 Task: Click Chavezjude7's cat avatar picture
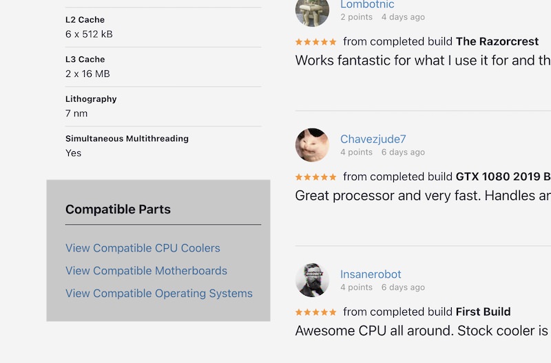click(x=312, y=145)
